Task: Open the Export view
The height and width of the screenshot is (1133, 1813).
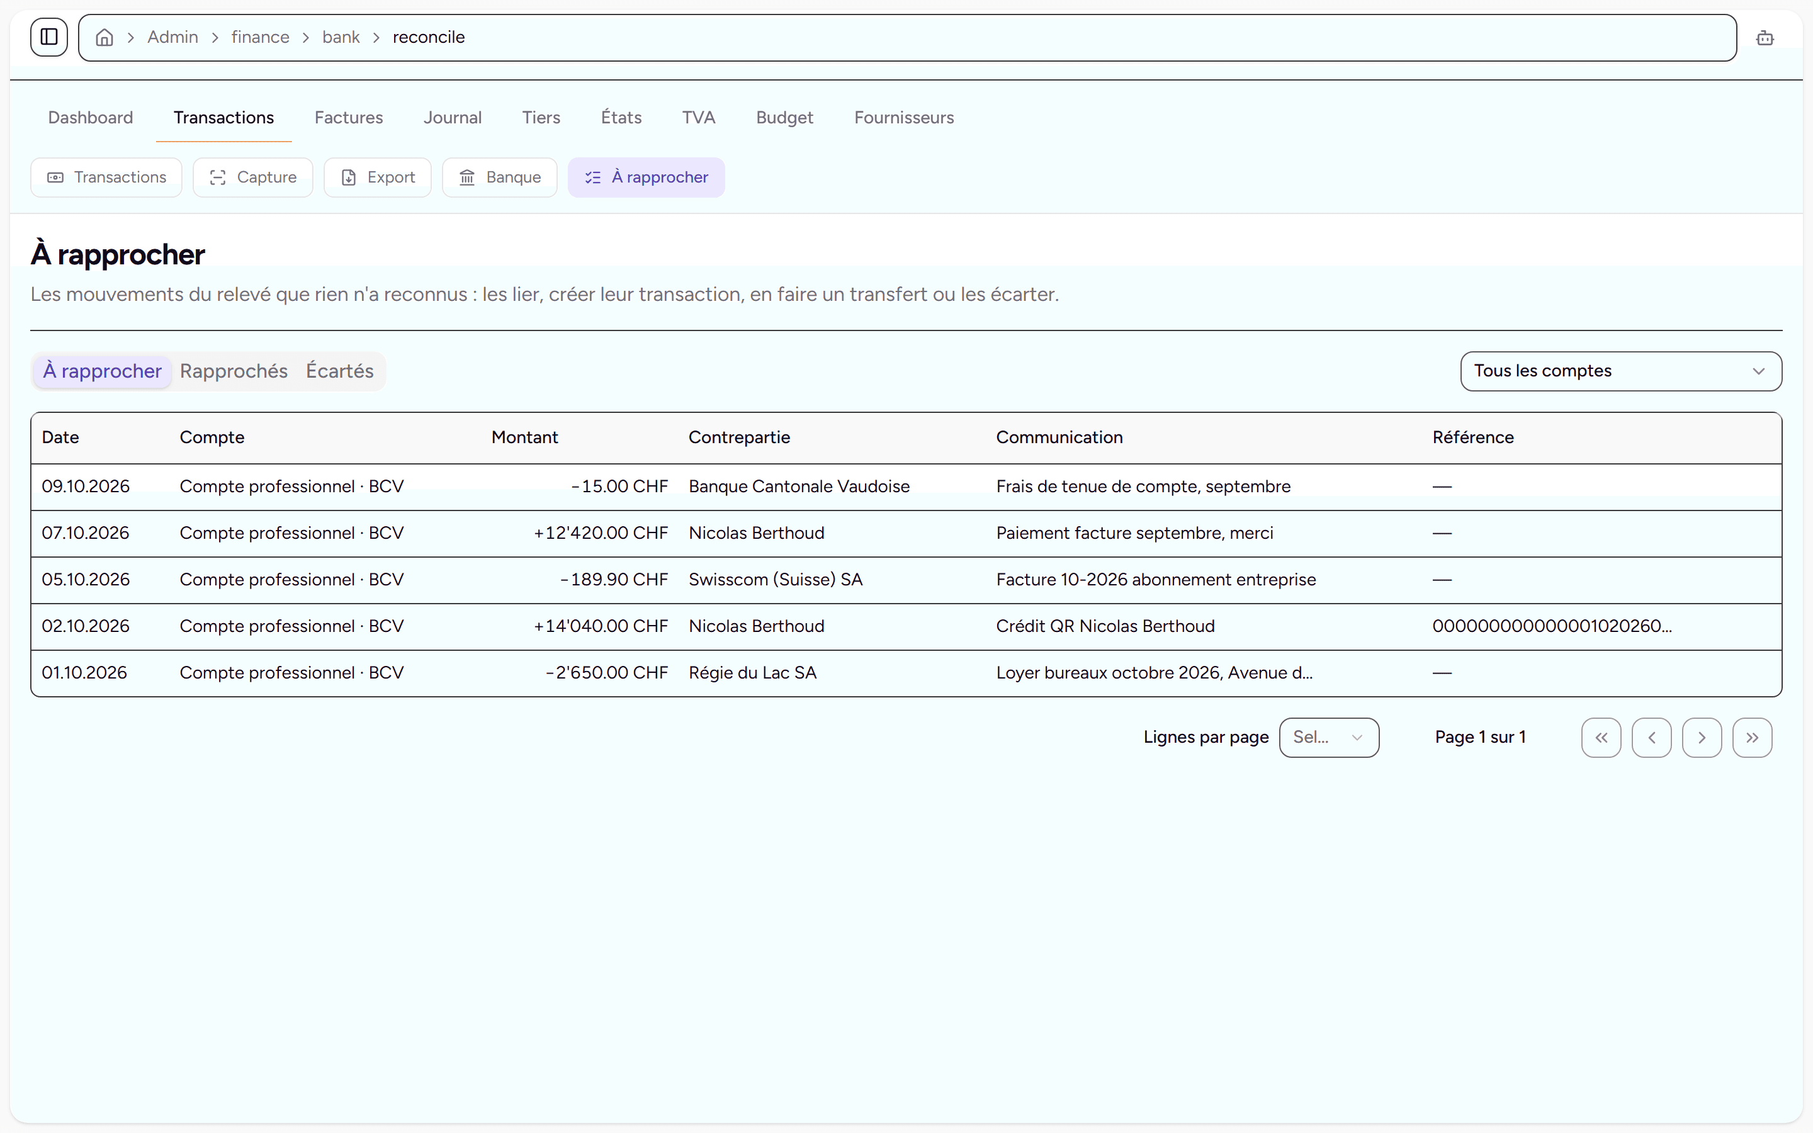Action: point(378,178)
